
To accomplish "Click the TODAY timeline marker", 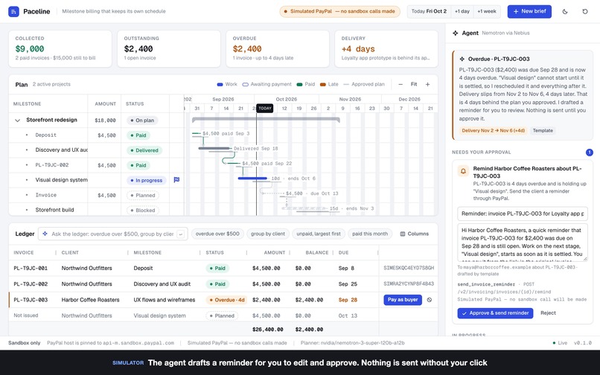I will click(x=265, y=109).
